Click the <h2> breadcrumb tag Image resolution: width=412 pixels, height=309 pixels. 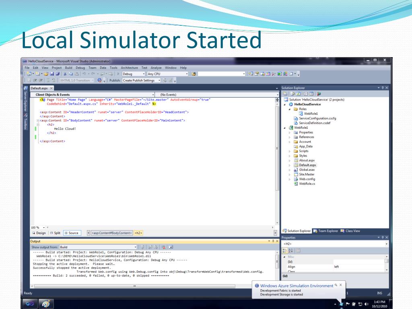(138, 233)
